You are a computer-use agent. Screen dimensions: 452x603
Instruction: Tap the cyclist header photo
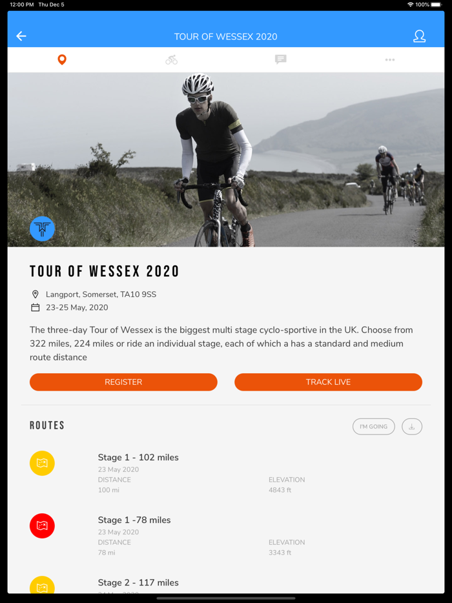click(226, 159)
